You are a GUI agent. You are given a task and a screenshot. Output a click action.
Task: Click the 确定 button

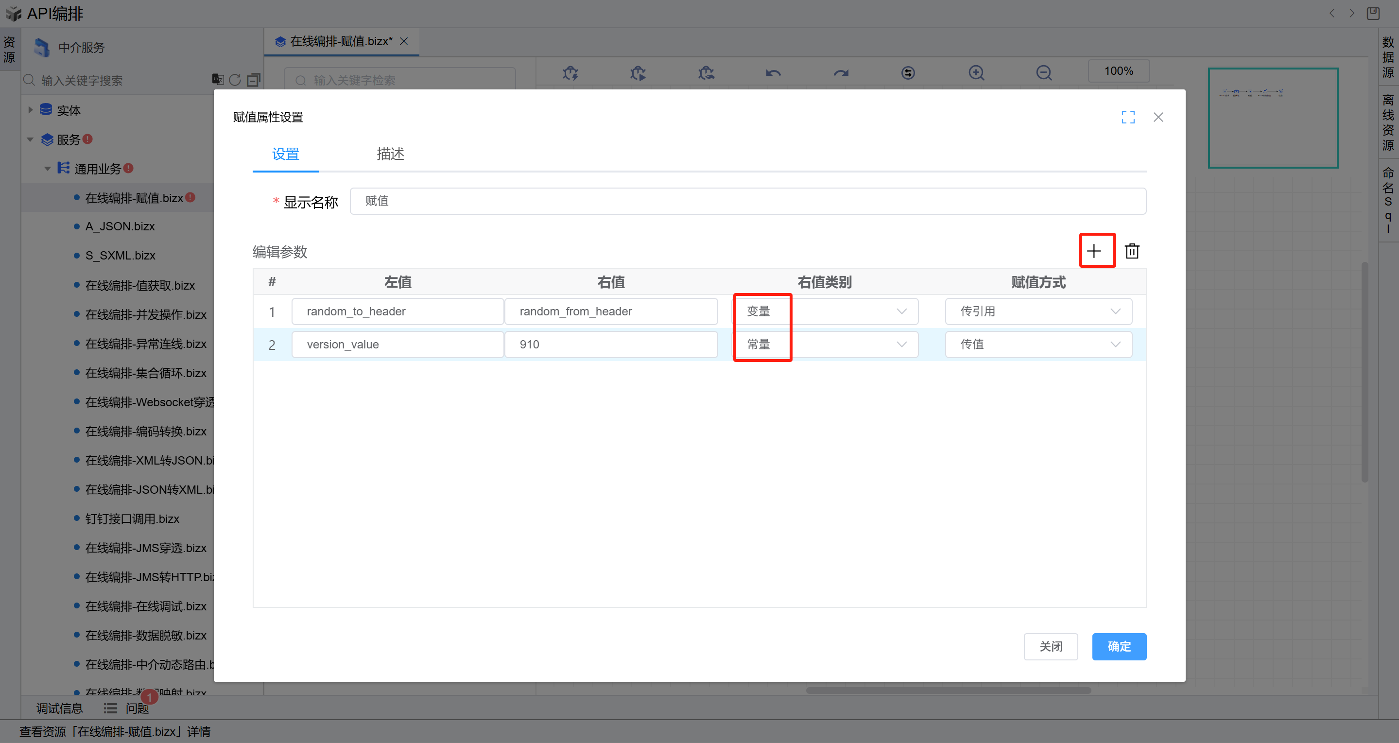(1118, 646)
